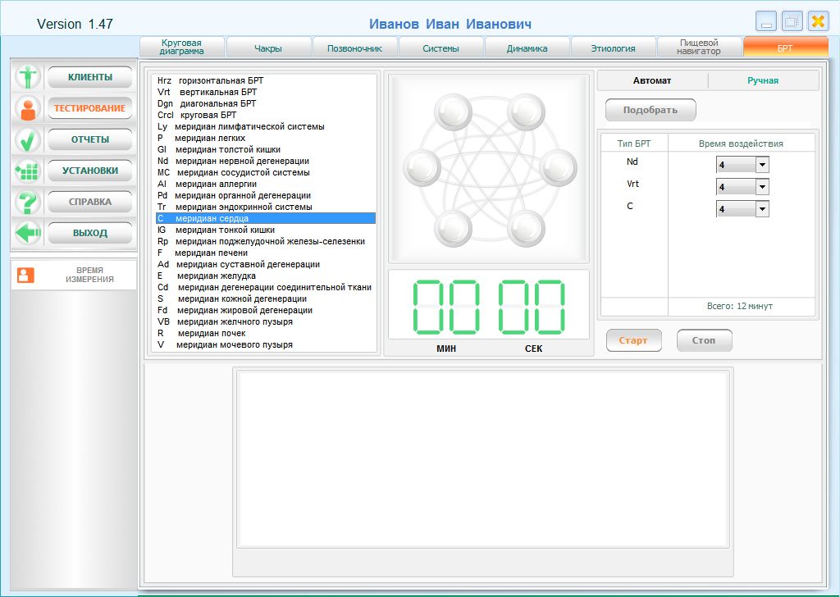Expand exposure time dropdown for C
The height and width of the screenshot is (597, 840).
point(762,209)
